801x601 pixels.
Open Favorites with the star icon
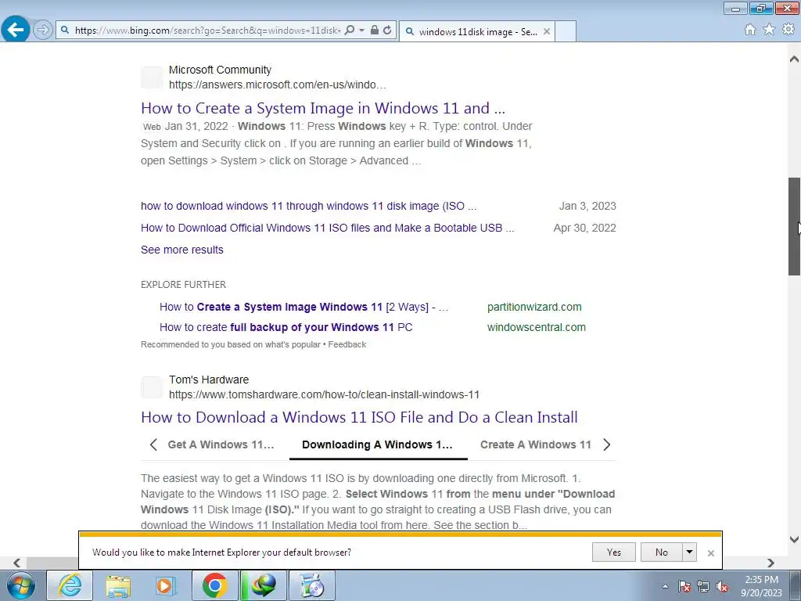(x=769, y=30)
